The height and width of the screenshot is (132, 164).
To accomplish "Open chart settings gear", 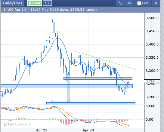I will [x=156, y=3].
